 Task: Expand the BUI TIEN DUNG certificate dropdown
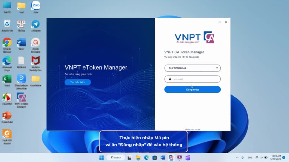(x=192, y=68)
